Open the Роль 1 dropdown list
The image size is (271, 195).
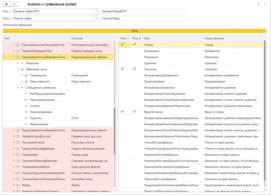click(97, 11)
